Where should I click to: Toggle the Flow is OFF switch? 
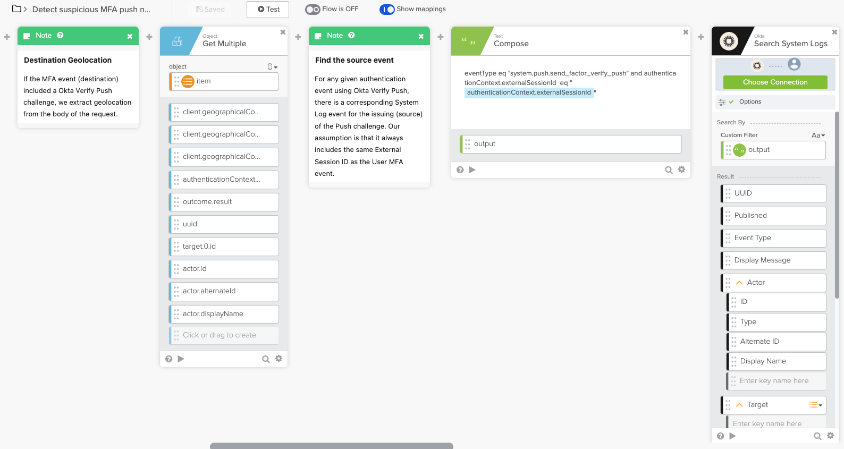(313, 10)
